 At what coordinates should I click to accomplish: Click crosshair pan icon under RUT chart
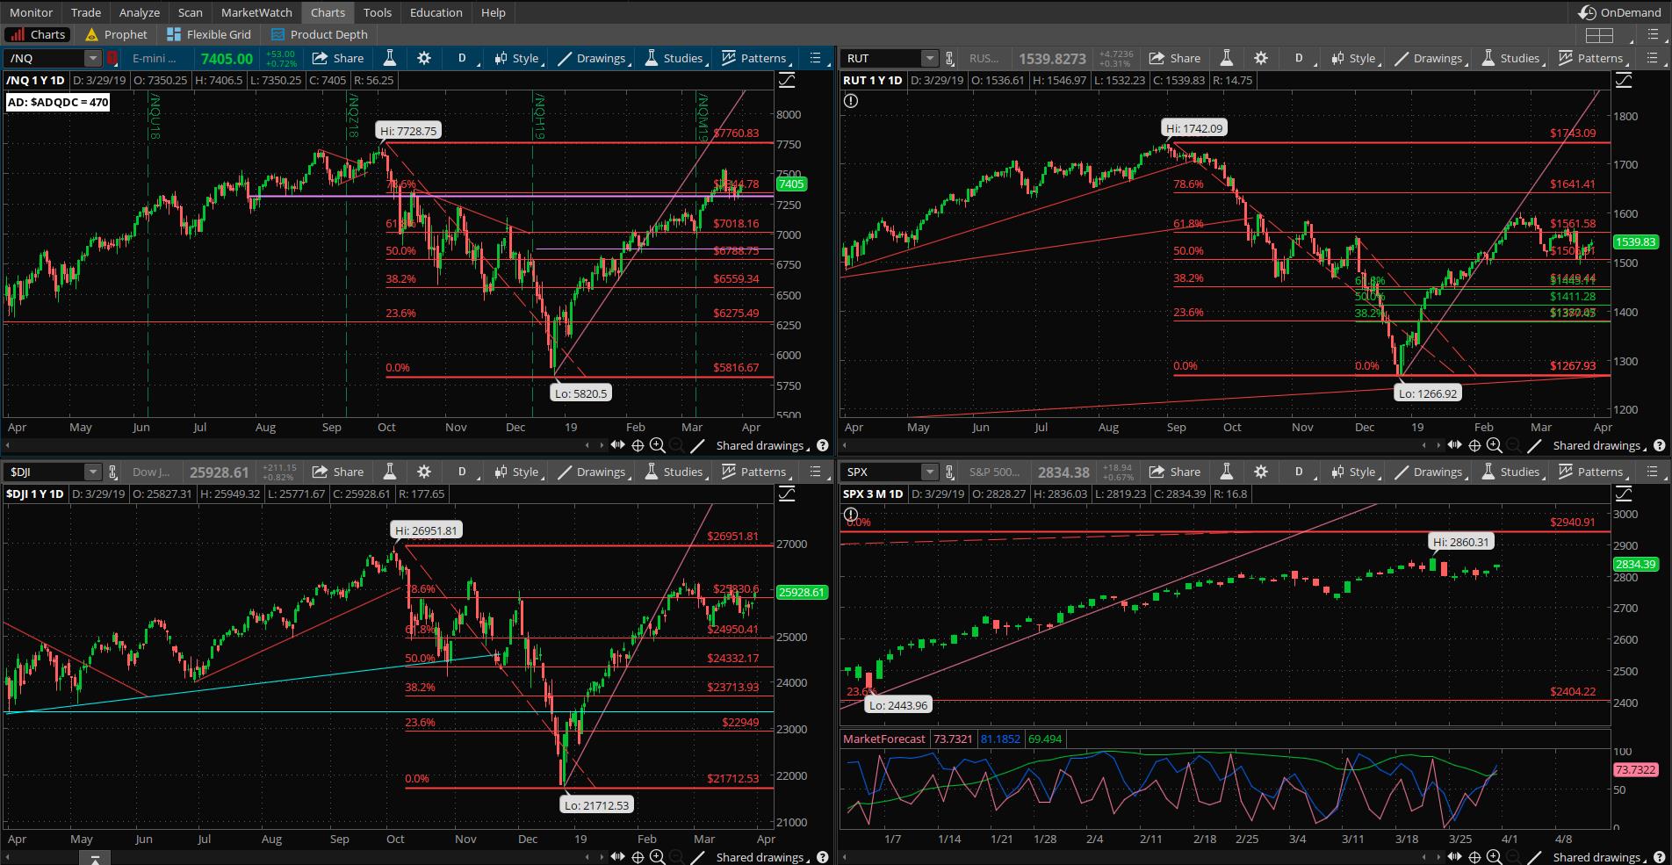[1474, 445]
